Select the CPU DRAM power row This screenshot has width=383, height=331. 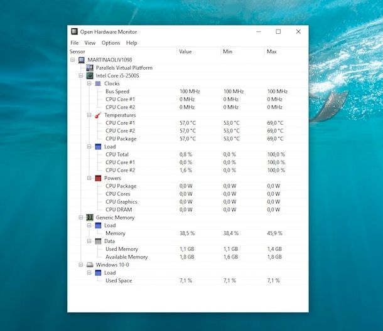pos(188,209)
